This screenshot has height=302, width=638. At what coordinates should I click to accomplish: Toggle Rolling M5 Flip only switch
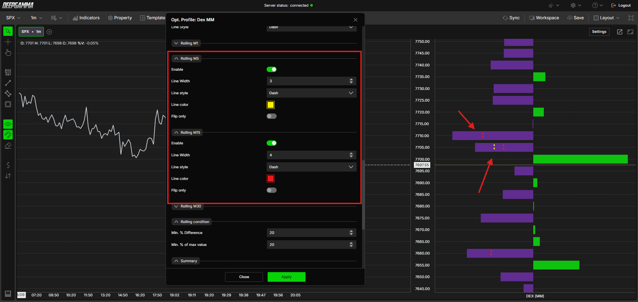click(x=272, y=116)
